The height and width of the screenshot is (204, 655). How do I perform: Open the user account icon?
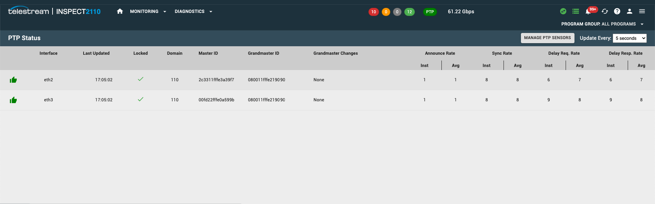coord(629,11)
